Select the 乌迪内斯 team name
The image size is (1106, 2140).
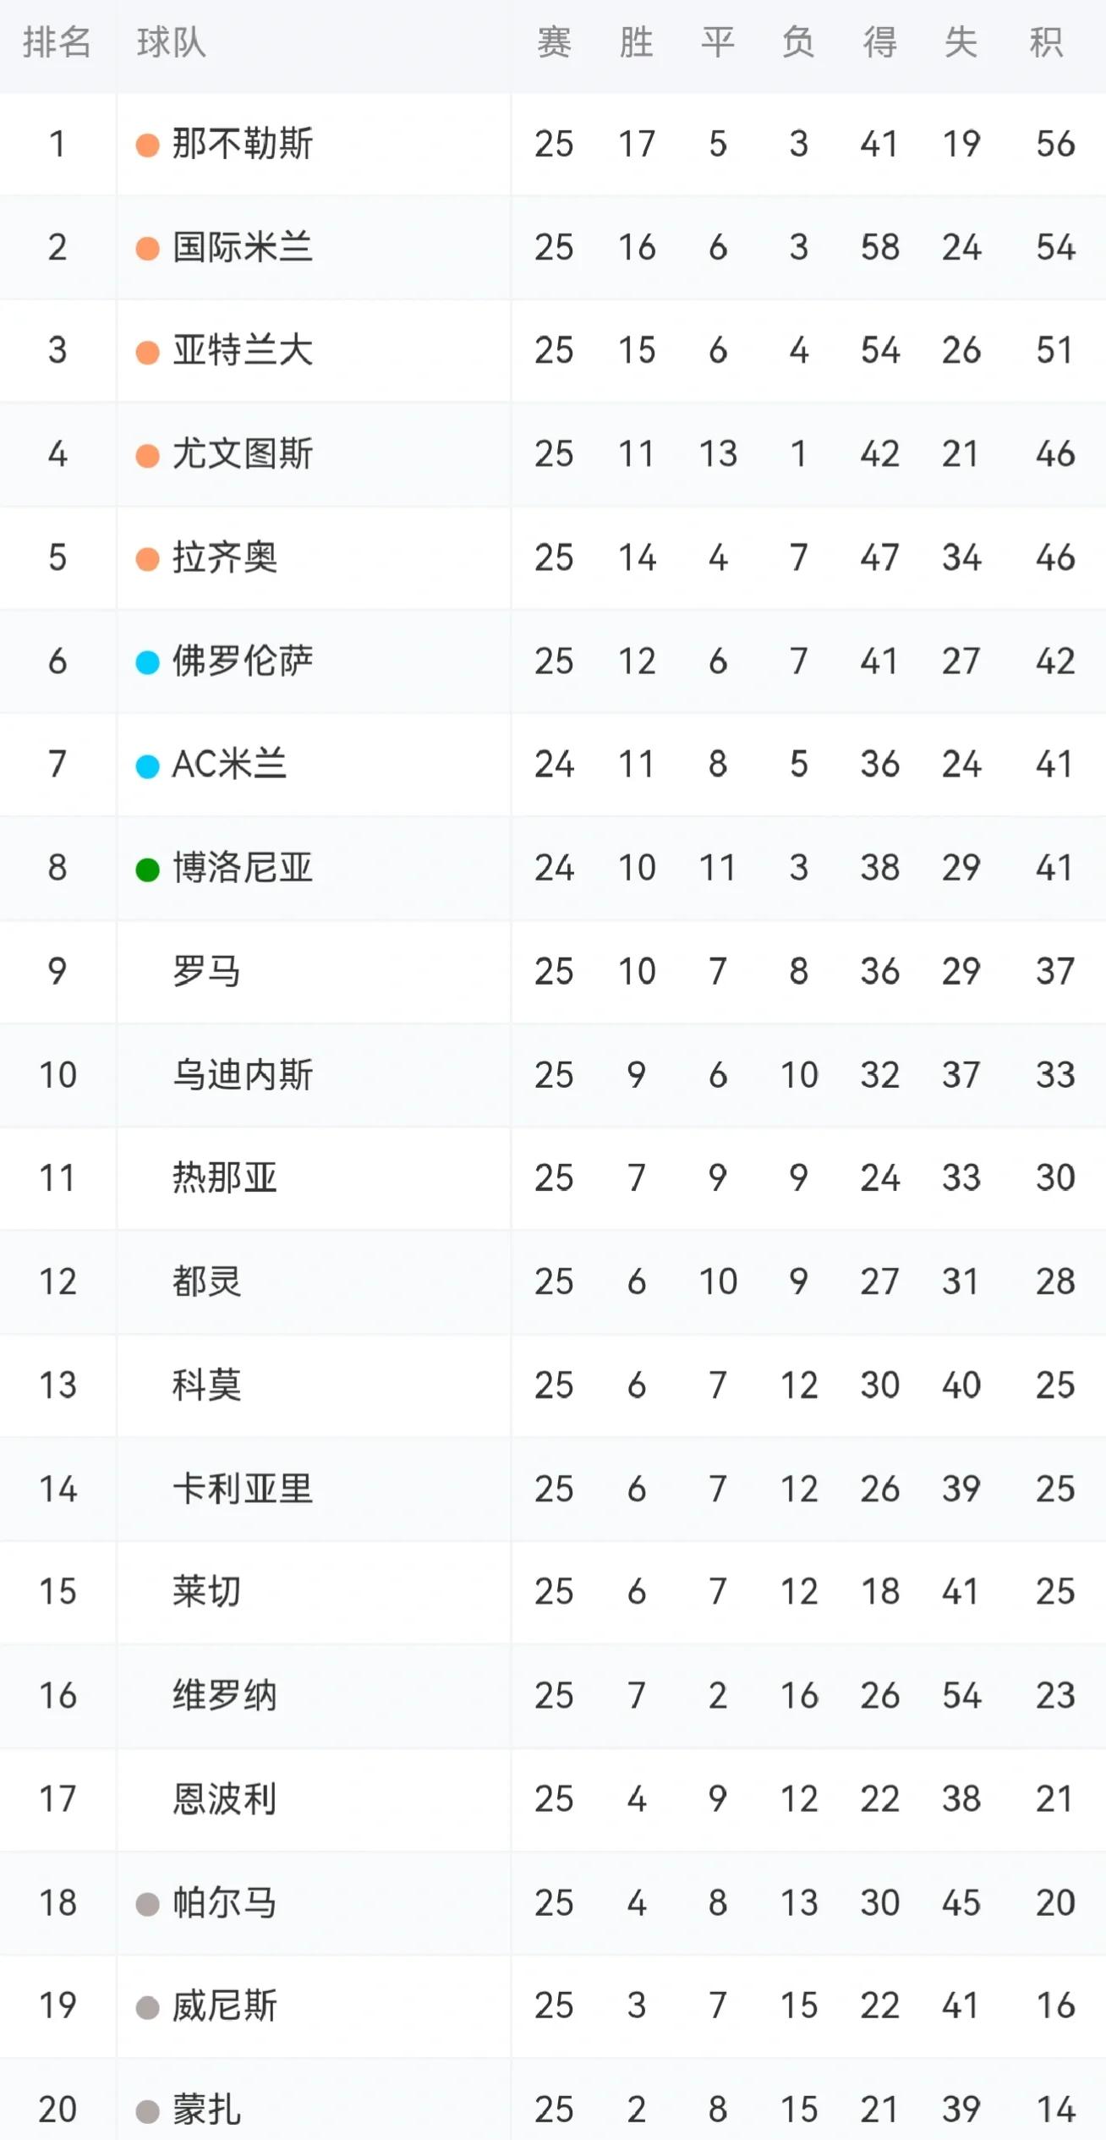point(243,1075)
